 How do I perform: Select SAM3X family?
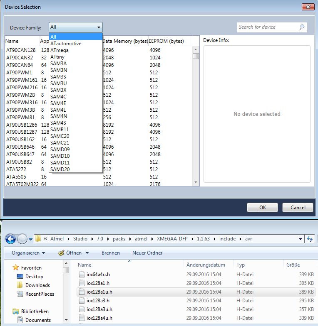(76, 90)
